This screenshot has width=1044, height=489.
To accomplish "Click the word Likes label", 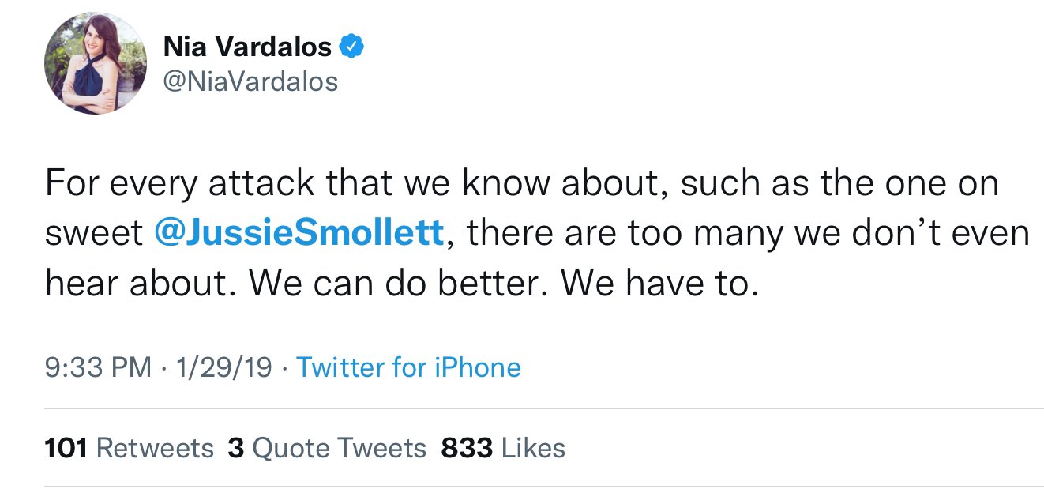I will [534, 448].
